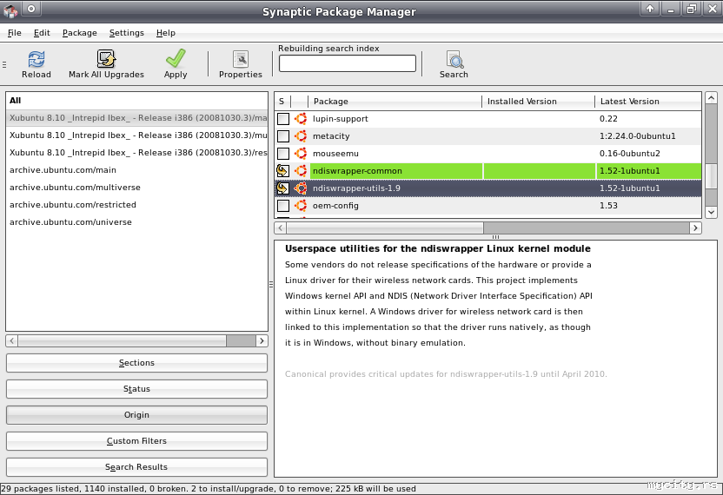The width and height of the screenshot is (723, 495).
Task: Click the vertical pane splitter handle
Action: (x=271, y=284)
